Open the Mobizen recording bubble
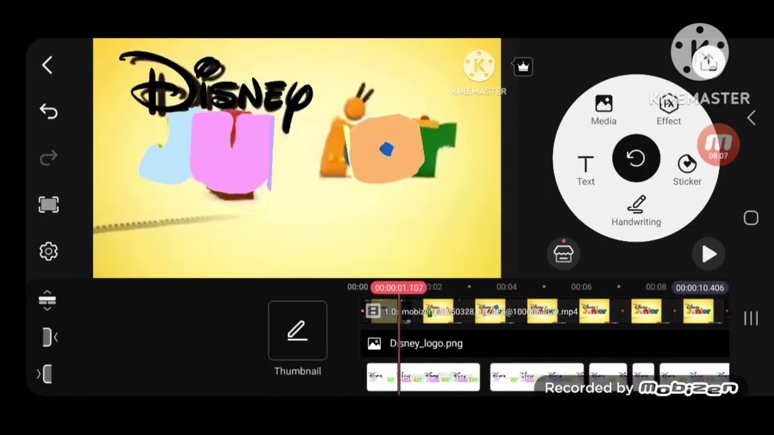The height and width of the screenshot is (435, 774). pos(718,146)
